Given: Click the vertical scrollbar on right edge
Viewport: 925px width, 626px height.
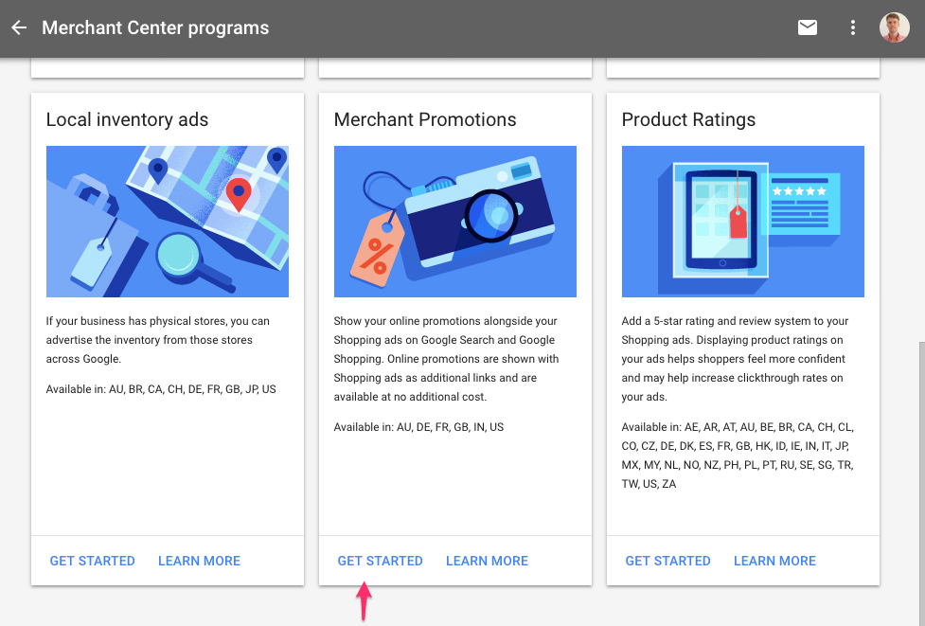Looking at the screenshot, I should coord(922,484).
